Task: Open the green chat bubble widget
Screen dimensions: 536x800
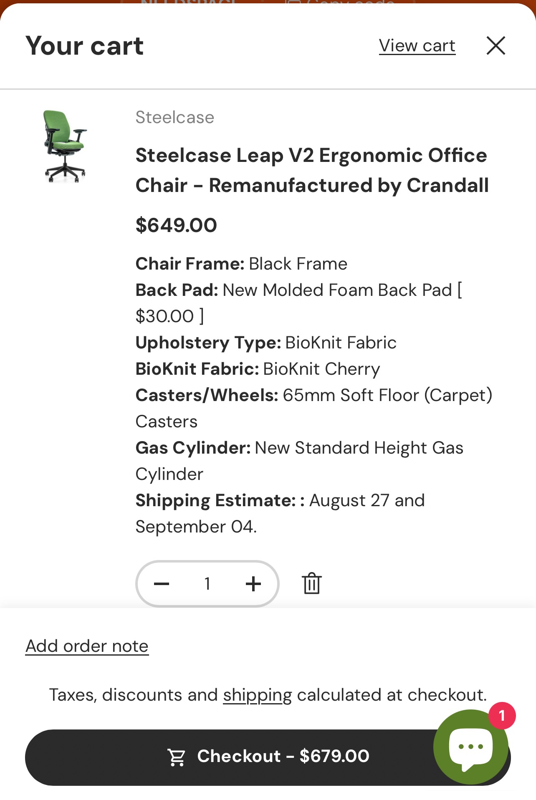Action: pyautogui.click(x=471, y=747)
